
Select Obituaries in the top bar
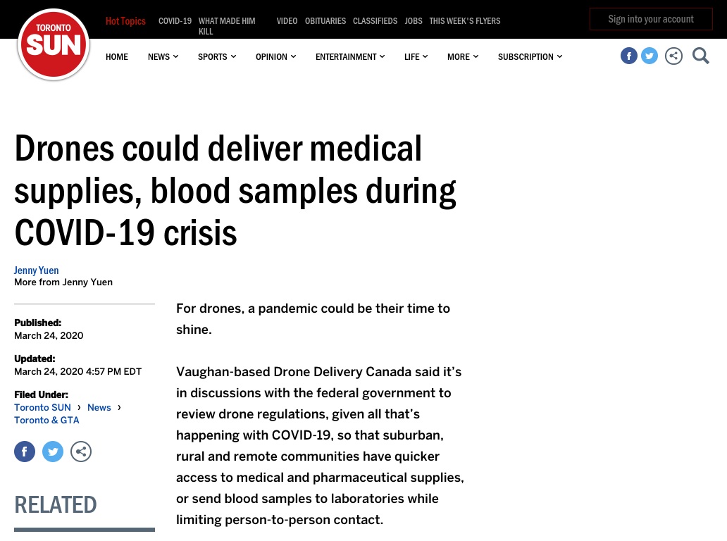(x=325, y=21)
